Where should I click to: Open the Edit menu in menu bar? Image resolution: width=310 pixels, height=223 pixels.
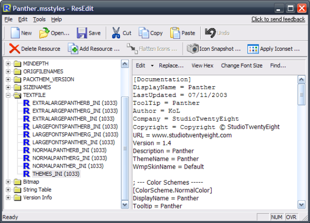(x=23, y=19)
